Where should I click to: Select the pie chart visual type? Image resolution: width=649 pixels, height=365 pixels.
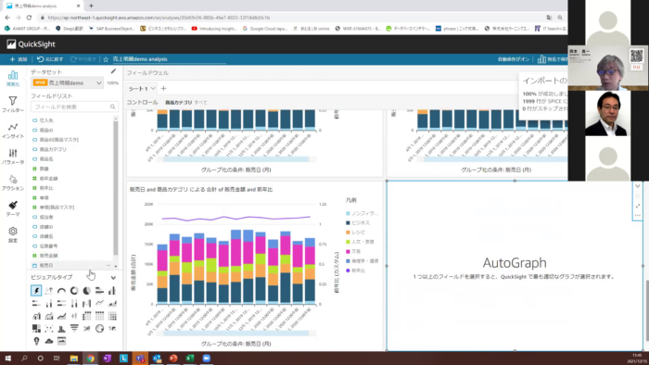(87, 291)
